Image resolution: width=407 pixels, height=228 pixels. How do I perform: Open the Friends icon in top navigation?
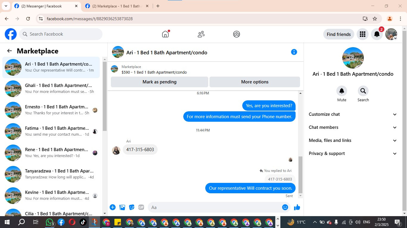point(201,34)
